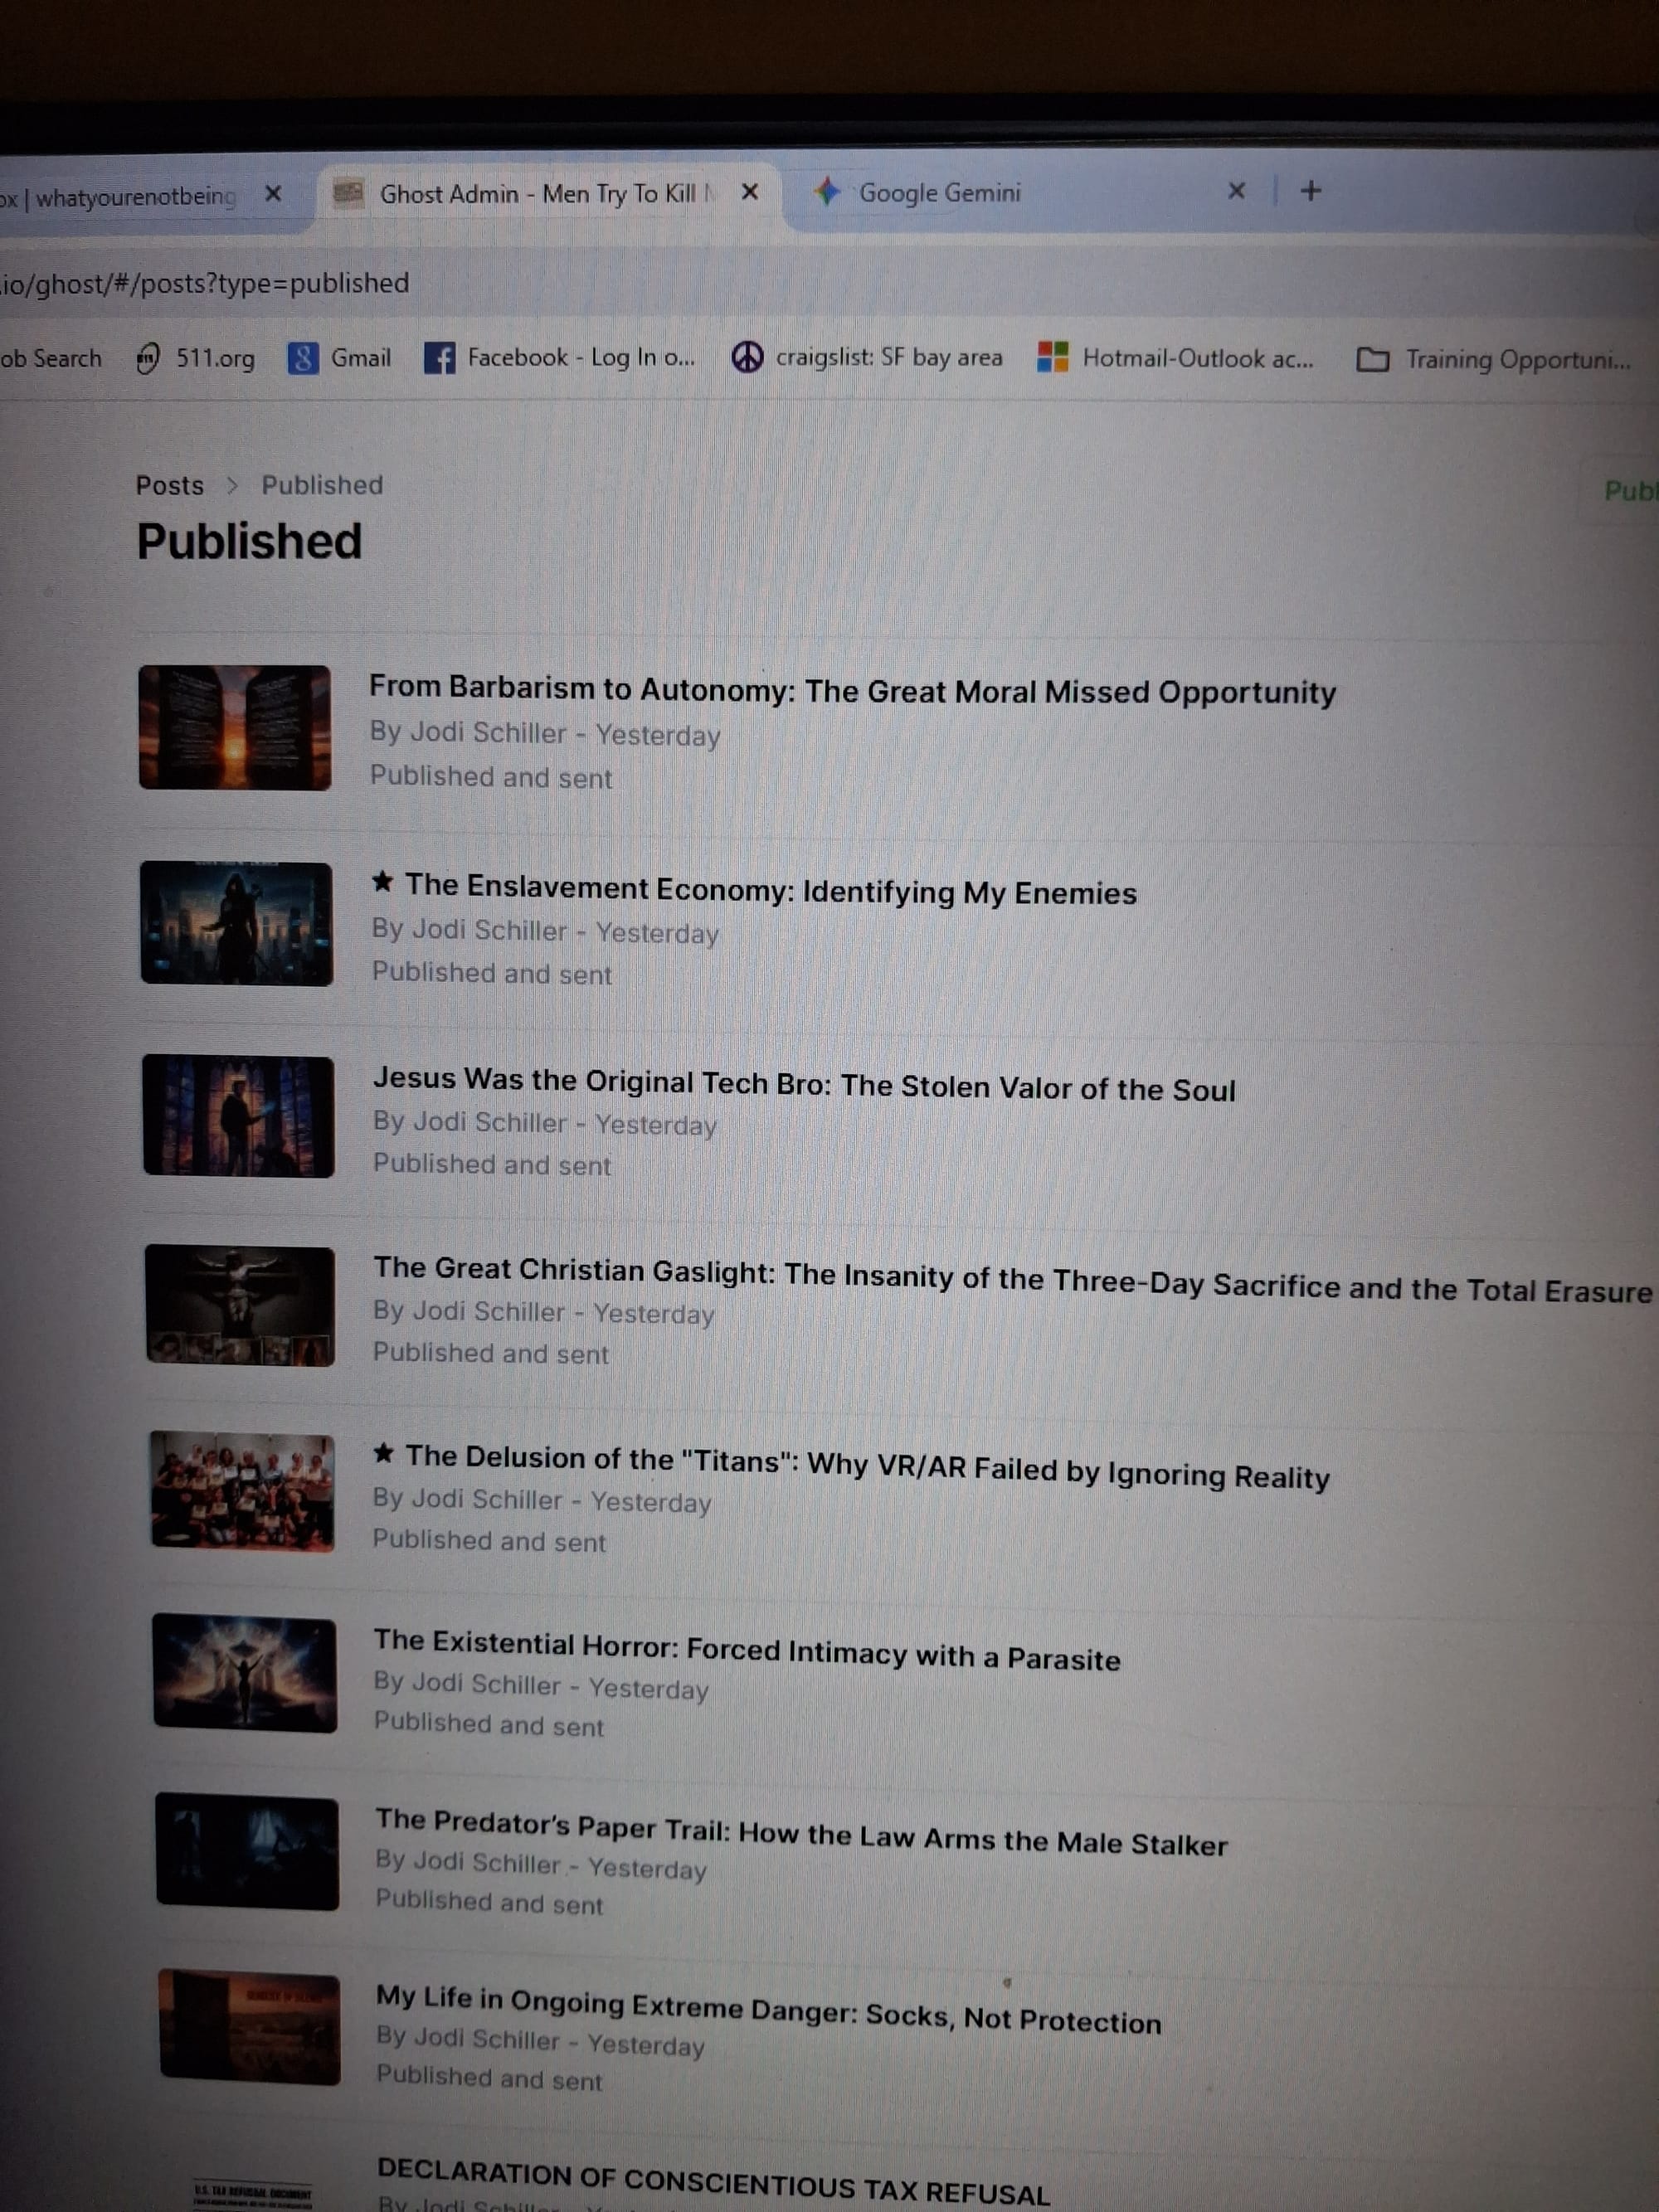Click the Google Gemini tab sparkle icon
Viewport: 1659px width, 2212px height.
click(826, 192)
